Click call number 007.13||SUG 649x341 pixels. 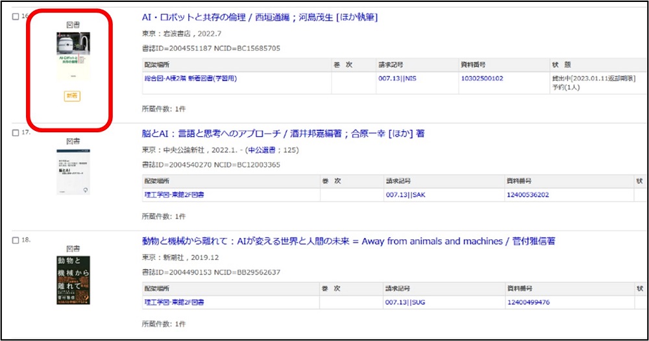point(405,302)
